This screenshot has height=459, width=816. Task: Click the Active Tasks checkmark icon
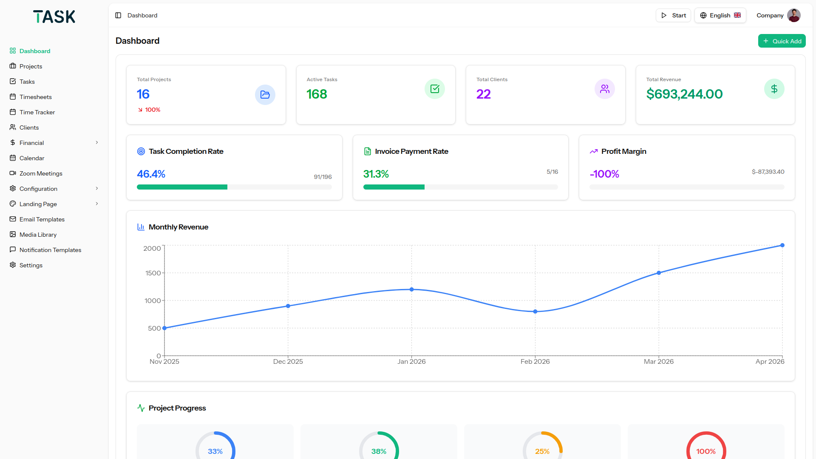click(434, 89)
